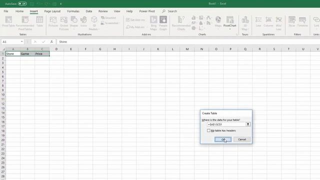Choose Online Pictures in the ribbon
This screenshot has height=180, width=320.
[64, 23]
